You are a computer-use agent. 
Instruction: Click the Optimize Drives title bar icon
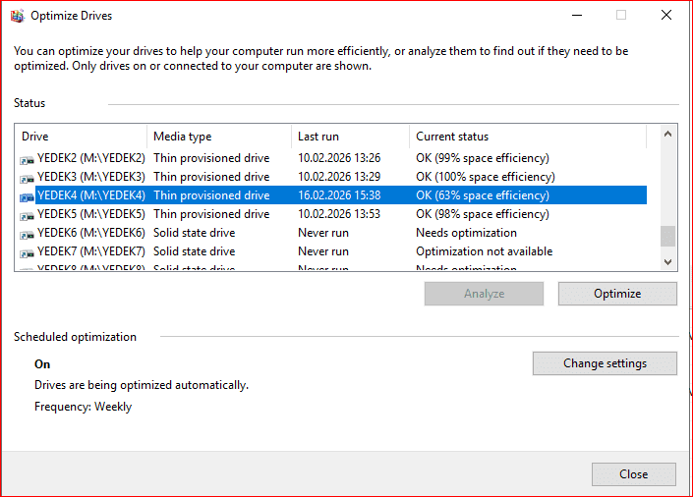coord(16,16)
